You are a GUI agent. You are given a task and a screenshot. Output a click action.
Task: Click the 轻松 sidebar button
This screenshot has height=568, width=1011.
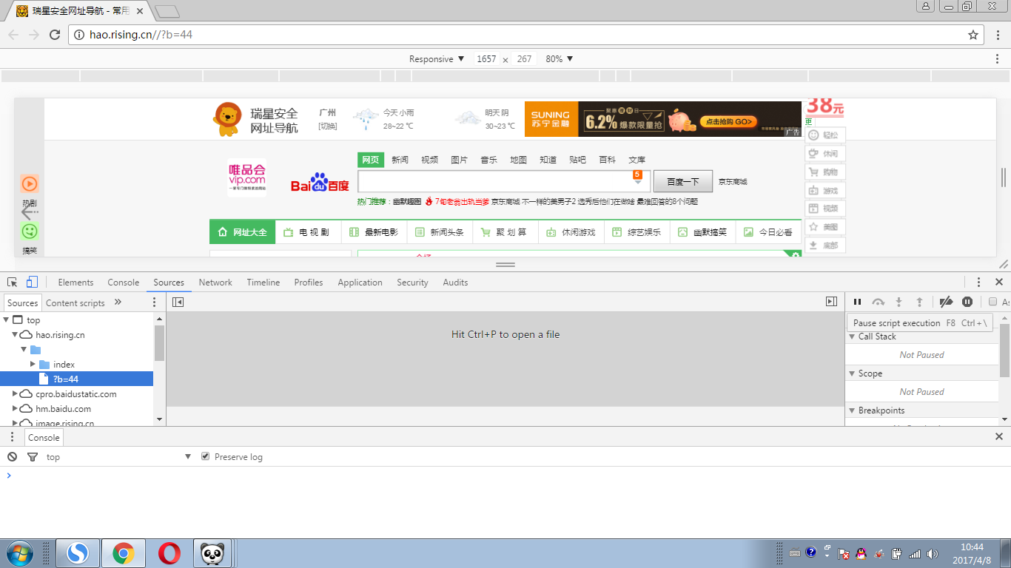pyautogui.click(x=824, y=135)
